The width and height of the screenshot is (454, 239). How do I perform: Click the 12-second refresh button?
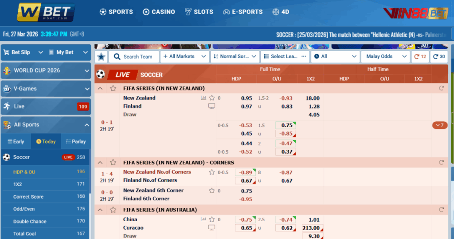point(420,56)
